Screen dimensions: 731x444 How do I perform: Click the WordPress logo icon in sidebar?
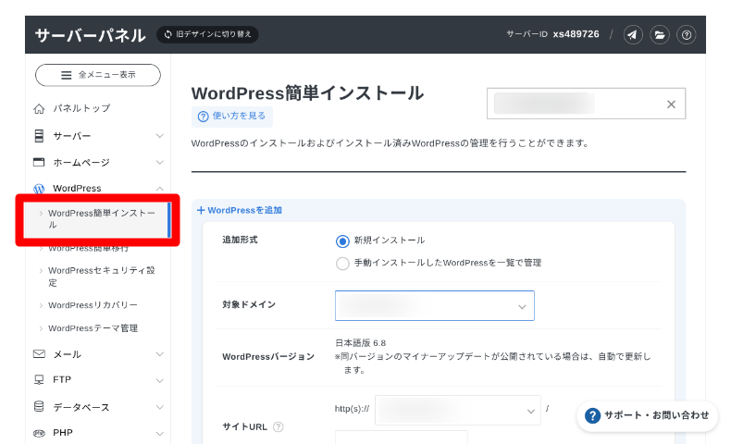[x=39, y=188]
